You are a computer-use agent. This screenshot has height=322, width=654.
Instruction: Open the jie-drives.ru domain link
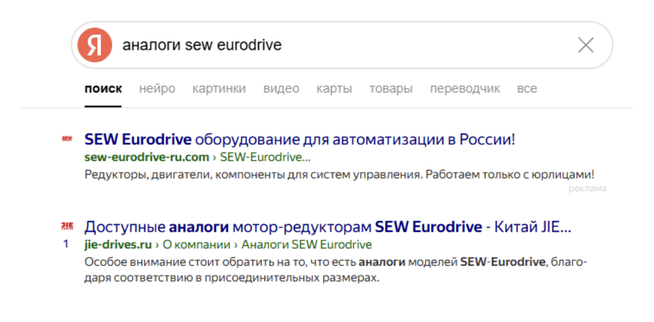click(118, 245)
